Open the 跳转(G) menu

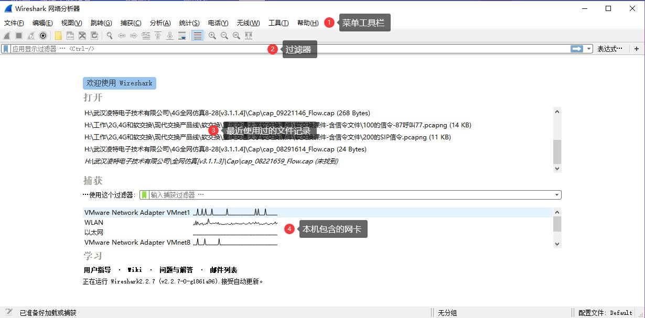tap(101, 23)
